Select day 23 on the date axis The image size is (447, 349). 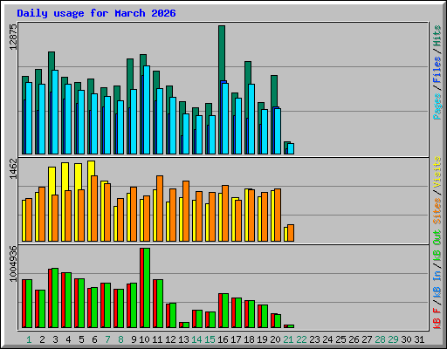tap(314, 339)
